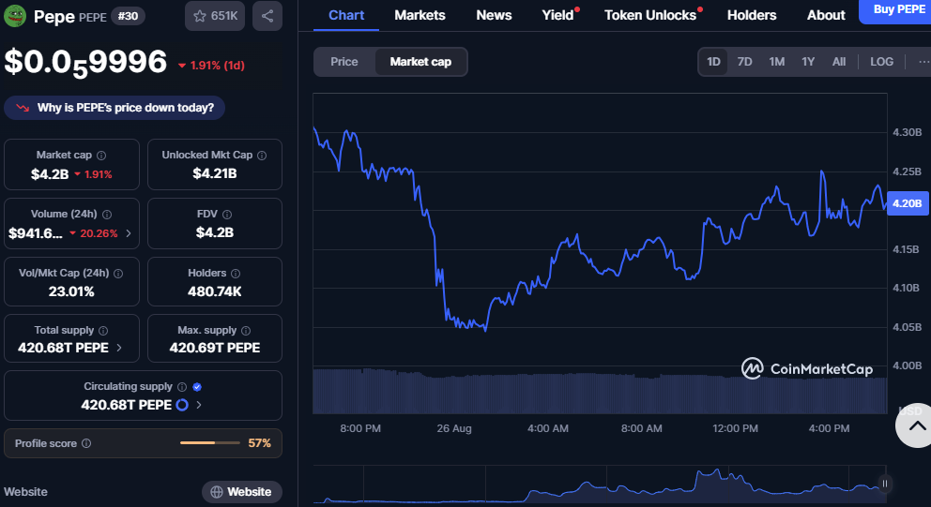Click the Total supply info icon

103,331
